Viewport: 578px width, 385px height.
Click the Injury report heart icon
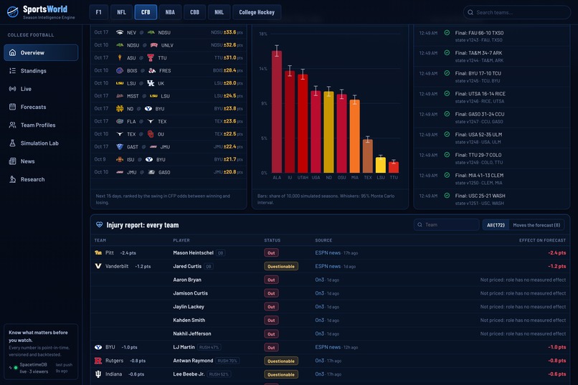99,224
